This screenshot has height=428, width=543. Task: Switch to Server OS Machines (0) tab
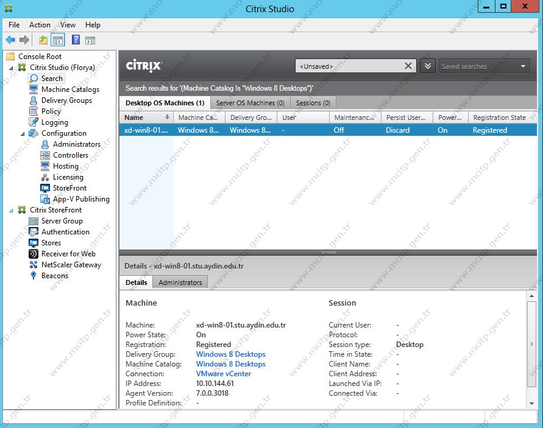click(x=250, y=103)
